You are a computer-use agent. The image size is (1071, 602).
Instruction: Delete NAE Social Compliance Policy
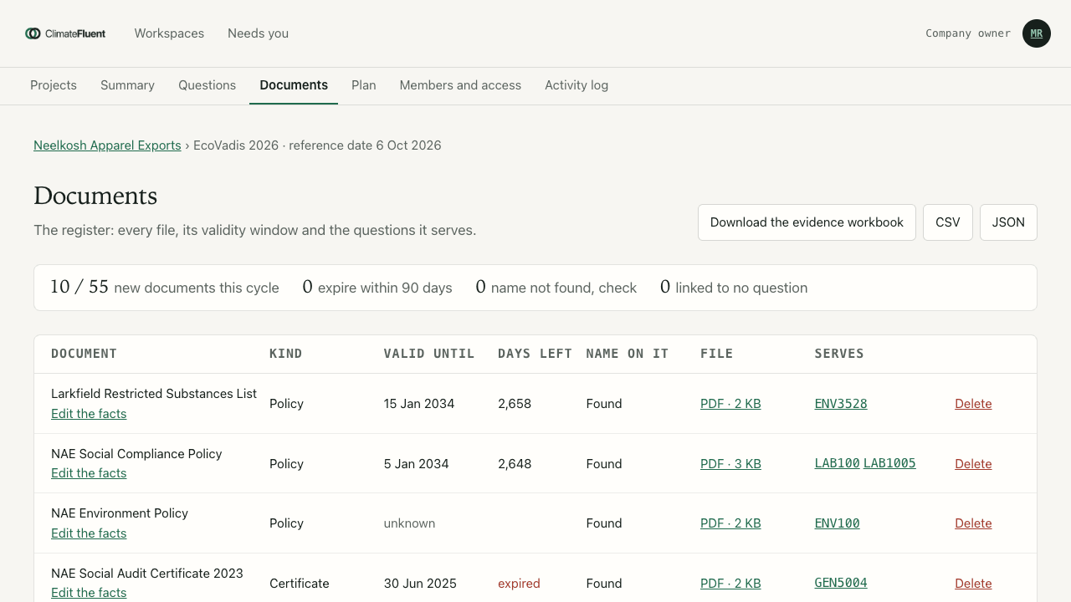click(973, 464)
